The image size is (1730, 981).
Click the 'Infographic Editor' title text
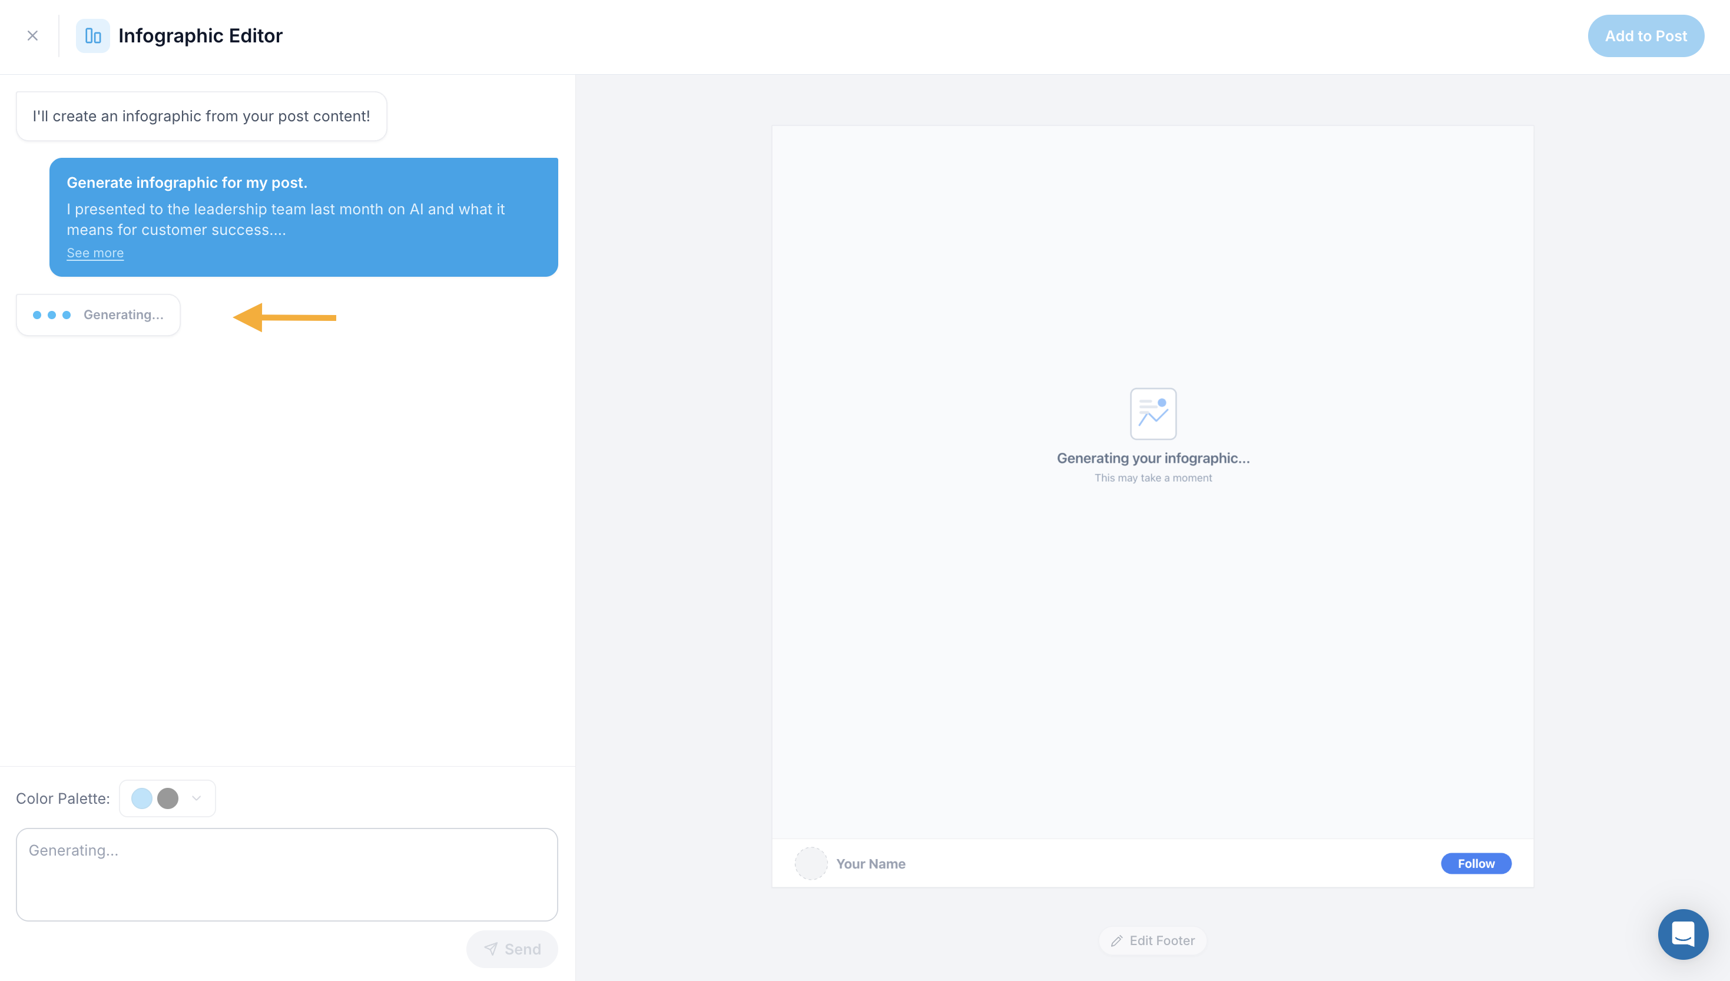[x=200, y=36]
